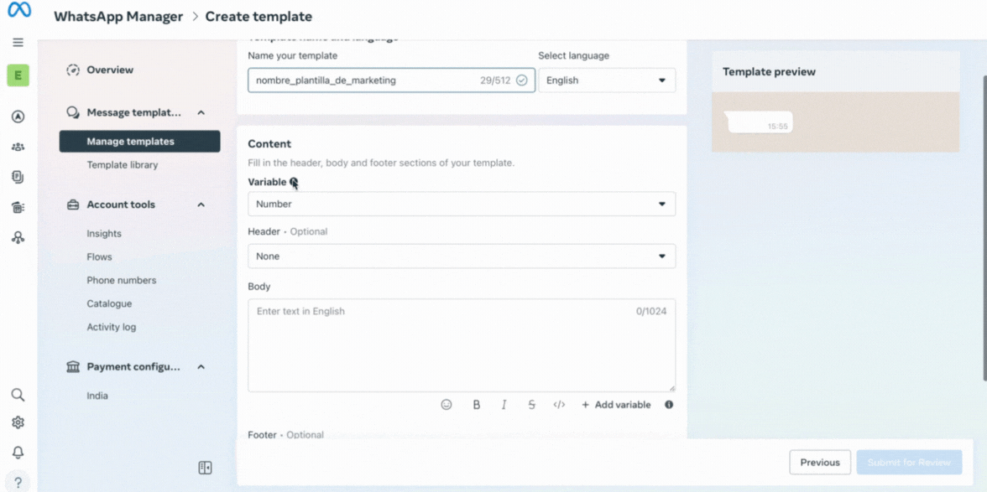Click the Add variable button

(x=616, y=405)
